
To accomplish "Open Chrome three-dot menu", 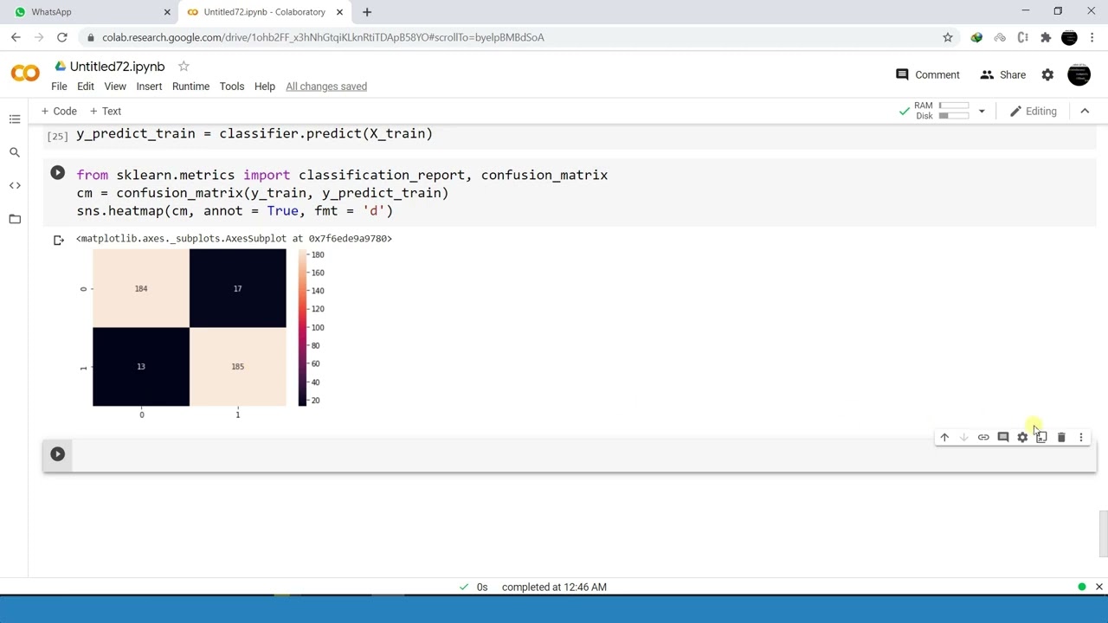I will click(1092, 37).
